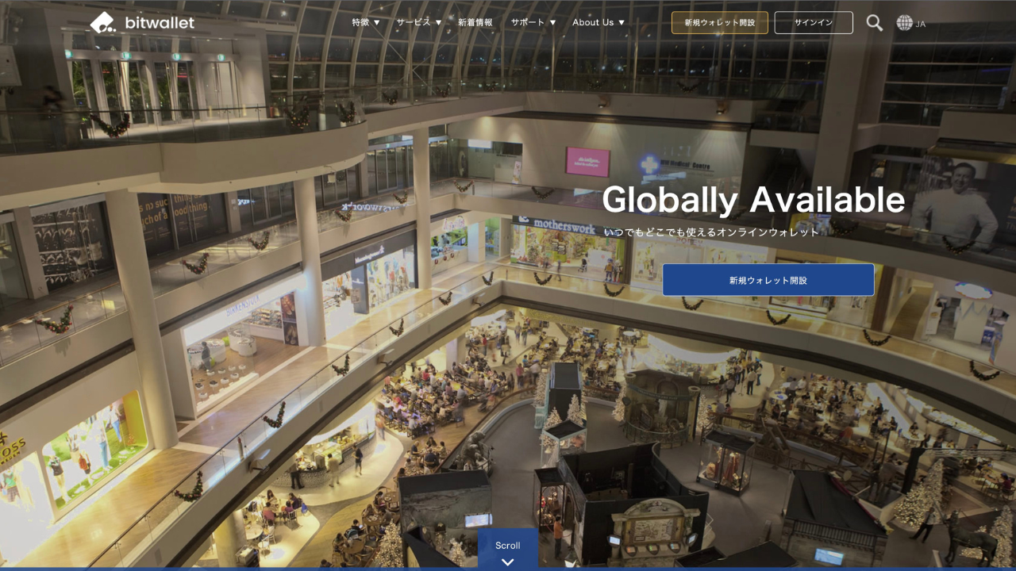This screenshot has width=1016, height=571.
Task: Click the bitwallet logo
Action: (x=142, y=22)
